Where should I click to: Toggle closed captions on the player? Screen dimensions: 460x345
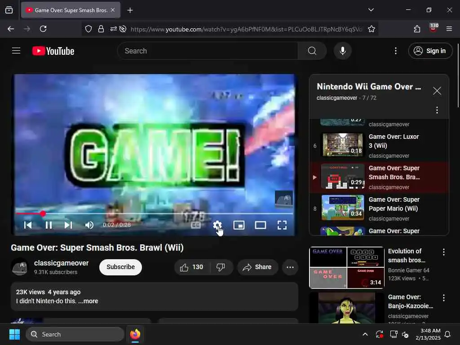[x=196, y=225]
